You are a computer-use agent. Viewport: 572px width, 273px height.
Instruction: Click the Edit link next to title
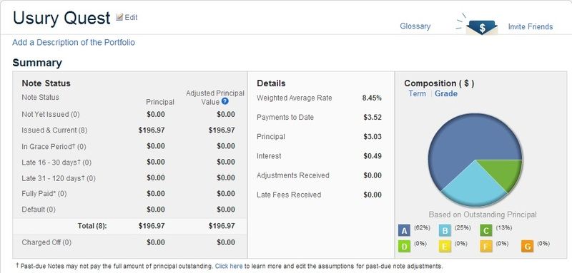coord(131,17)
